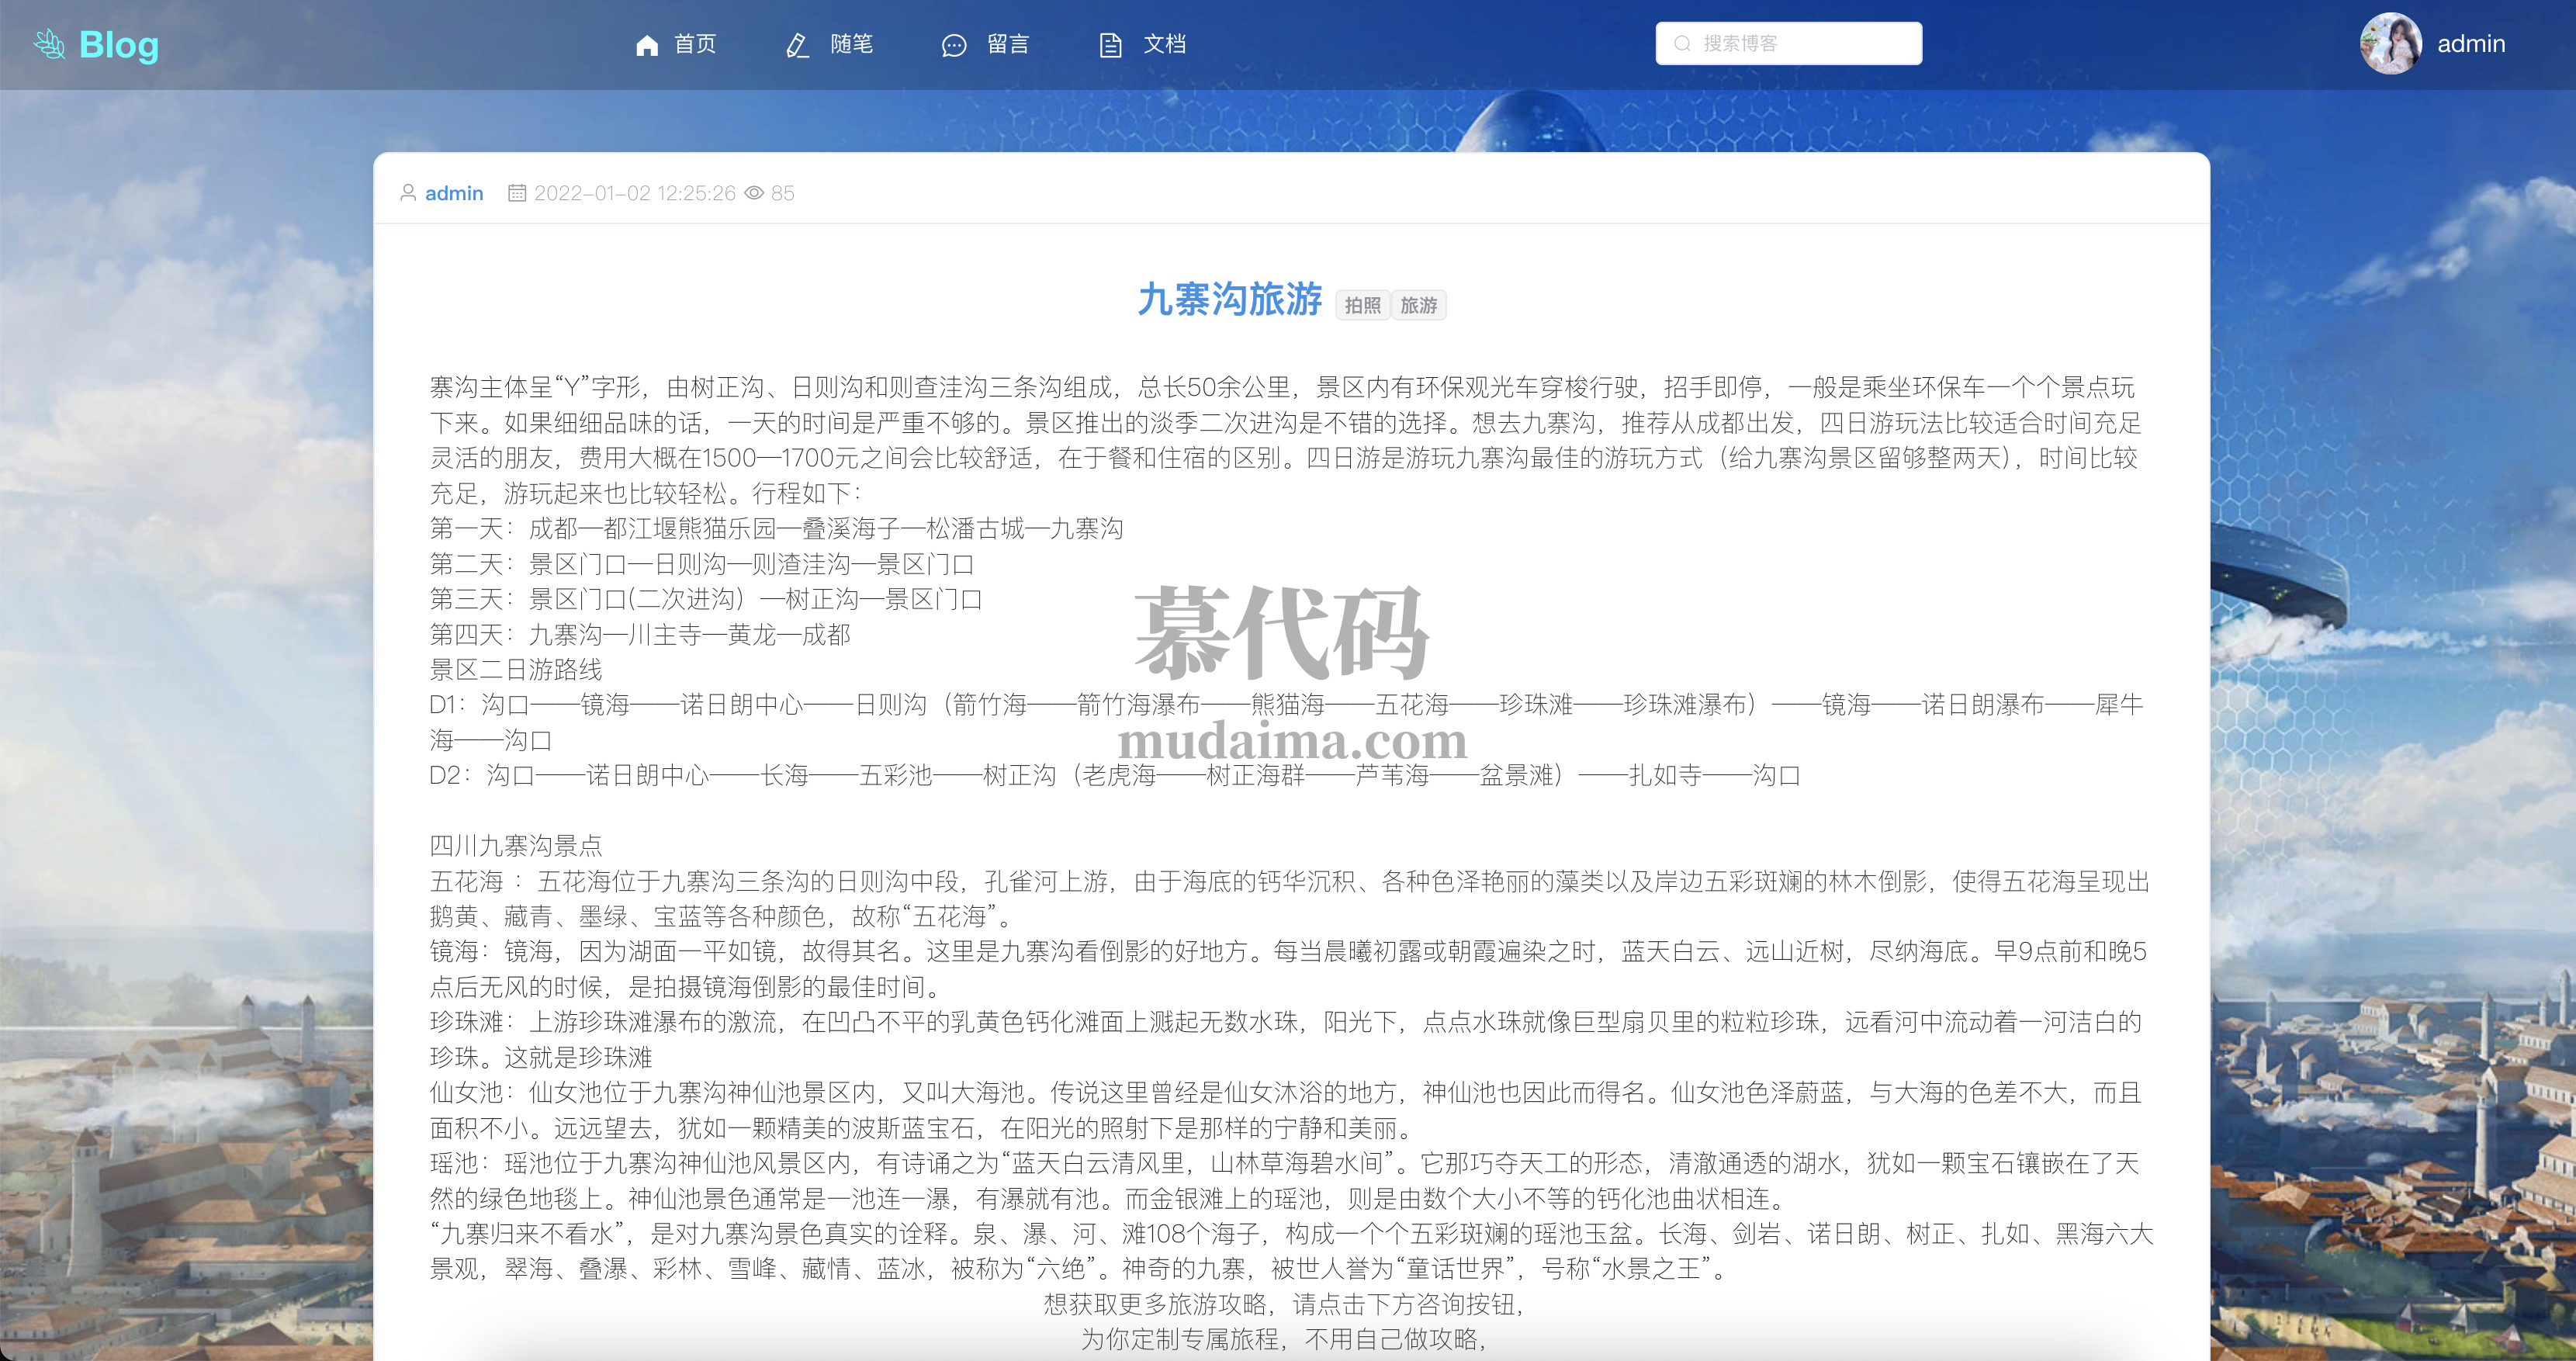The image size is (2576, 1361).
Task: Click the pencil icon beside 随笔
Action: (x=797, y=45)
